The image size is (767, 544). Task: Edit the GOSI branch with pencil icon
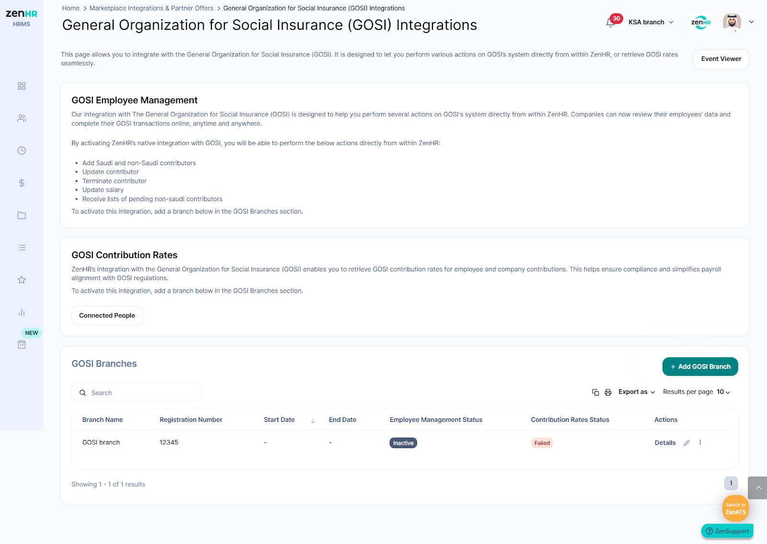pyautogui.click(x=686, y=443)
